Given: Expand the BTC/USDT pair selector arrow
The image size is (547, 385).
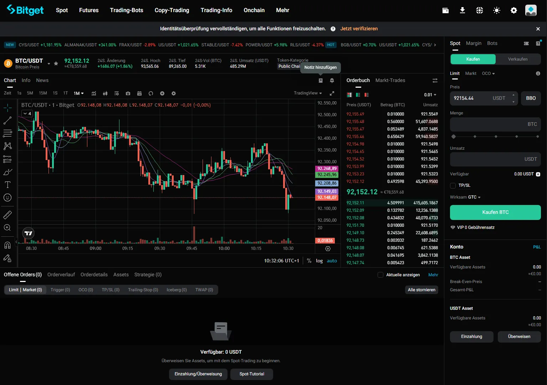Looking at the screenshot, I should click(49, 64).
